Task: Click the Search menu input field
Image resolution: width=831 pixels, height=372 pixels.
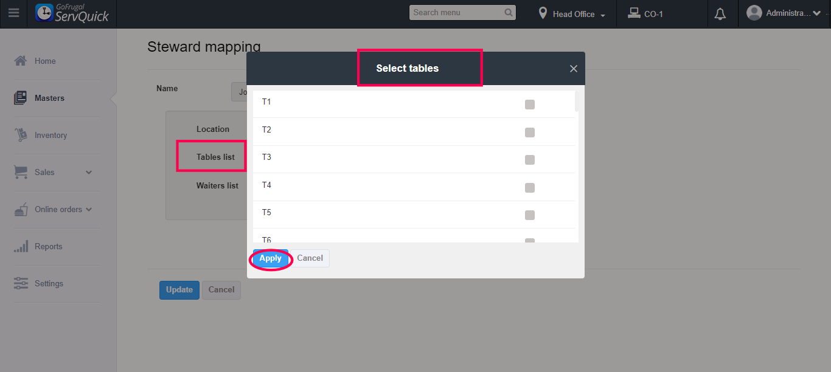Action: tap(456, 13)
